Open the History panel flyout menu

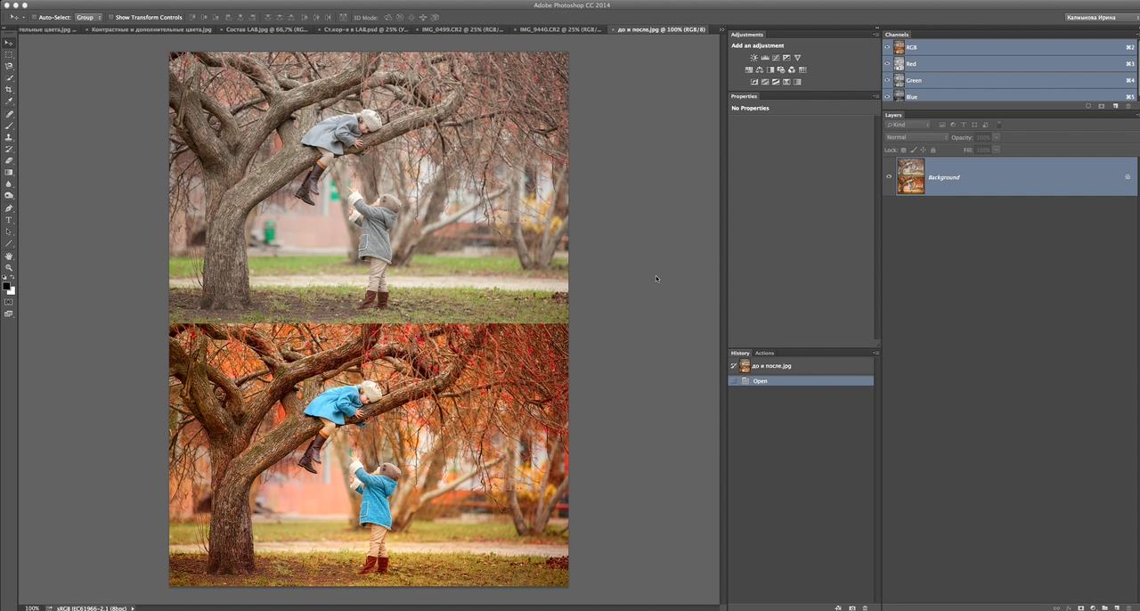click(x=876, y=353)
